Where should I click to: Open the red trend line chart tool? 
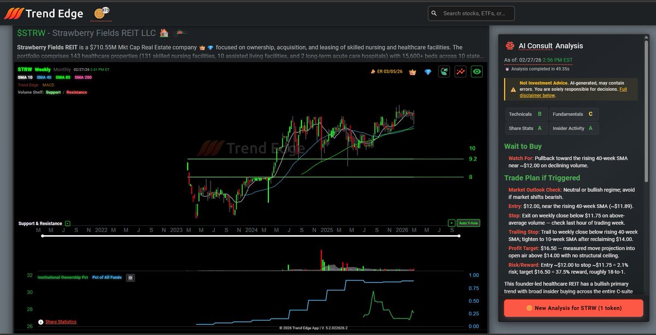pos(461,71)
